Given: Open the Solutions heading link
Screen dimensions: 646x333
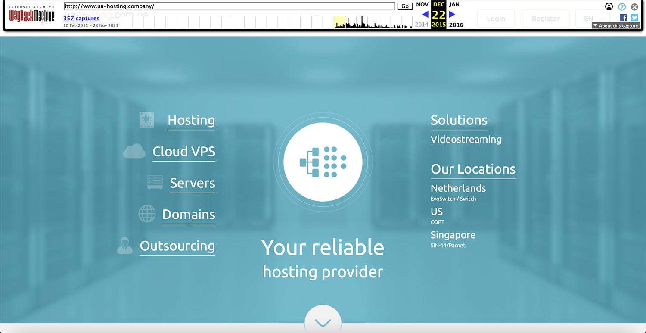Looking at the screenshot, I should (x=459, y=120).
